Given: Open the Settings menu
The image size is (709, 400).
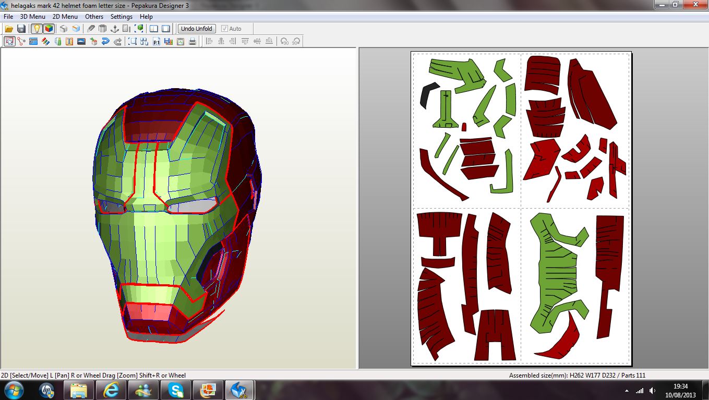Looking at the screenshot, I should (x=122, y=17).
